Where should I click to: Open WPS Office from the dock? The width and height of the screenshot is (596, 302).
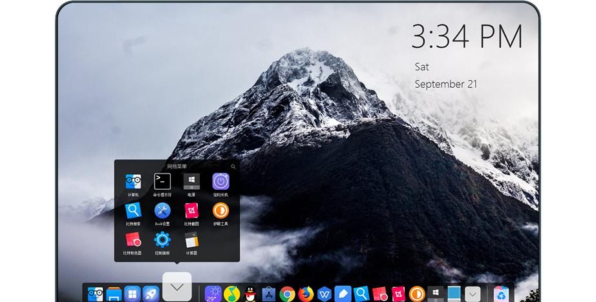[325, 294]
